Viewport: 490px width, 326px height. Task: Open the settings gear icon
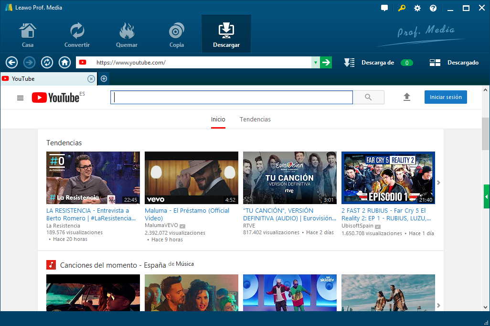[x=417, y=8]
